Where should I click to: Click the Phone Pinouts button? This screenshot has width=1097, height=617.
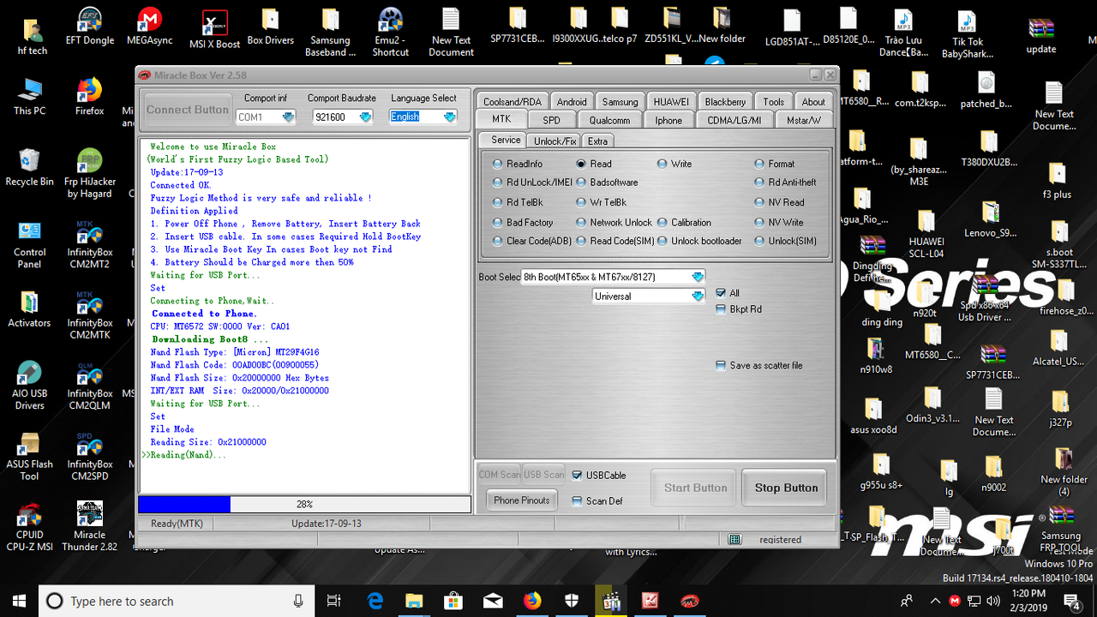tap(520, 500)
